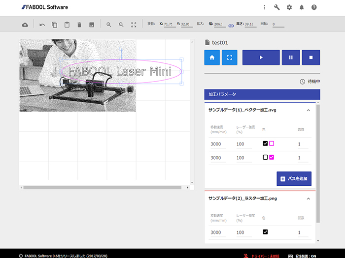The image size is (345, 258).
Task: Undo the last action
Action: point(42,25)
